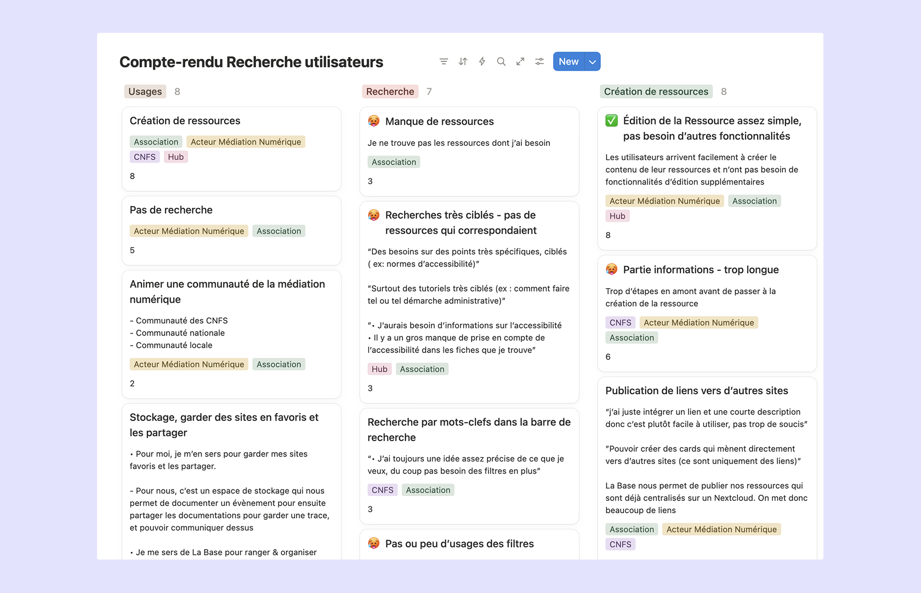Open the Édition de la Ressource assez simple title
Screen dimensions: 921x593
712,128
